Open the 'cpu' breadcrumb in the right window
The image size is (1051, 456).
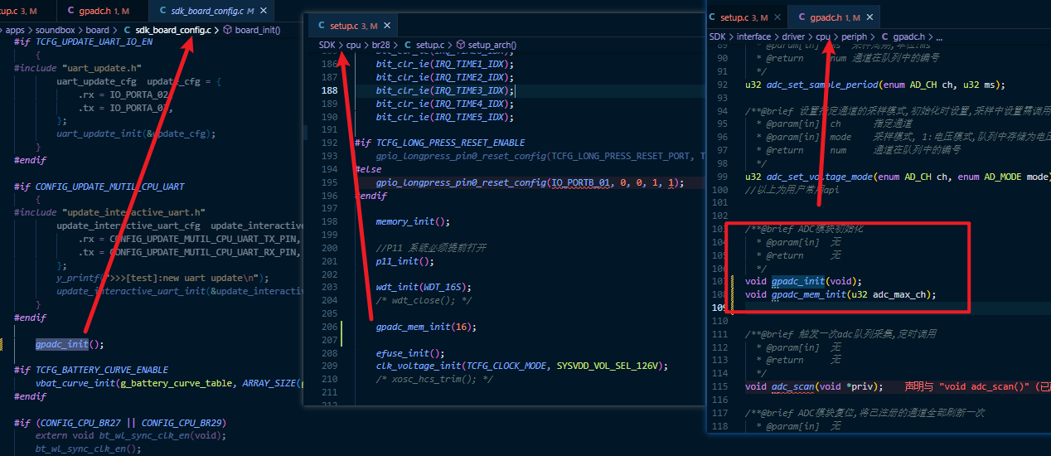pos(823,36)
